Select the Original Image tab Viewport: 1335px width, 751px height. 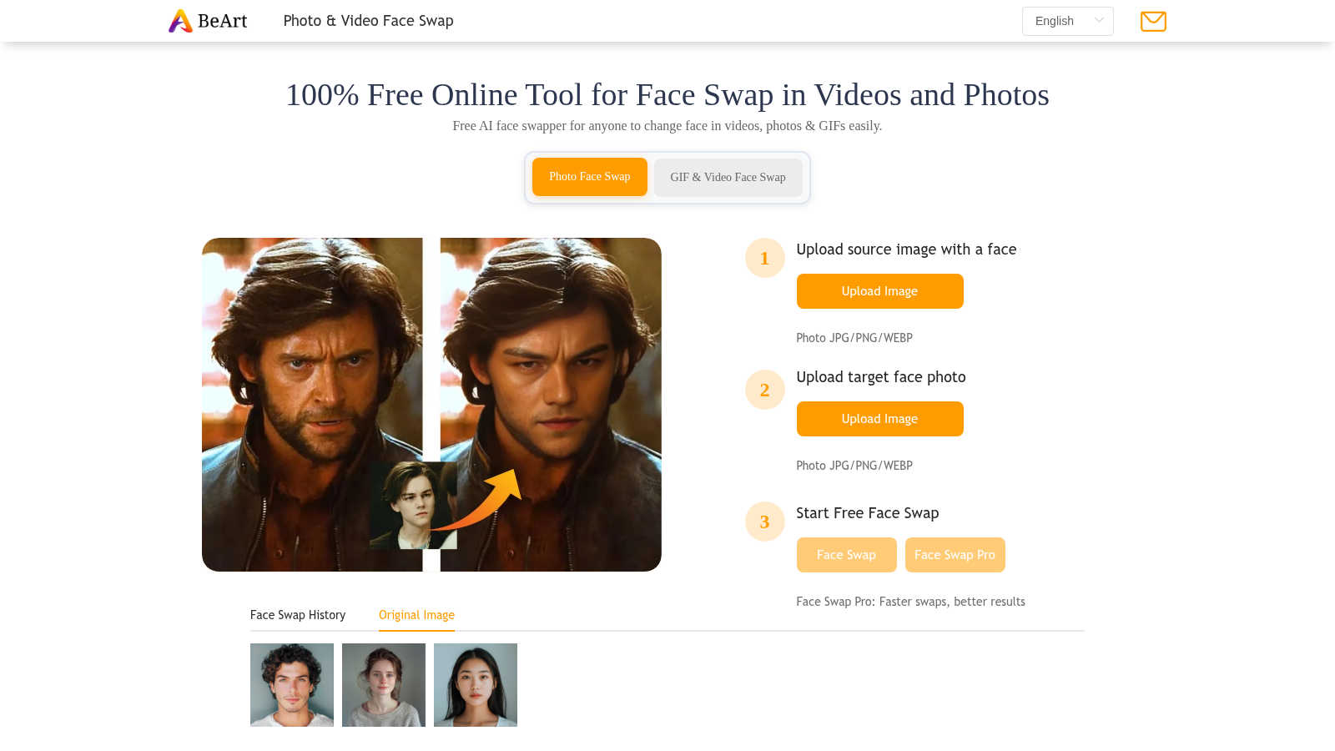[x=416, y=615]
